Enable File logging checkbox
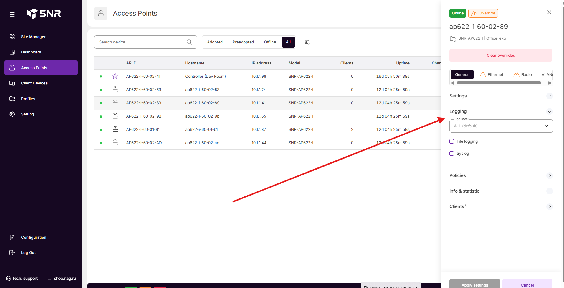Screen dimensions: 564x288 (451, 141)
